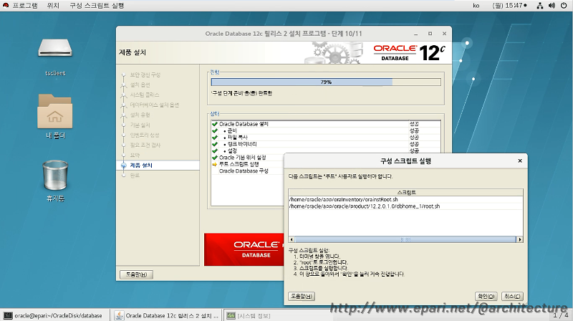Select the 설치 옵션 step
The image size is (573, 321).
point(140,85)
